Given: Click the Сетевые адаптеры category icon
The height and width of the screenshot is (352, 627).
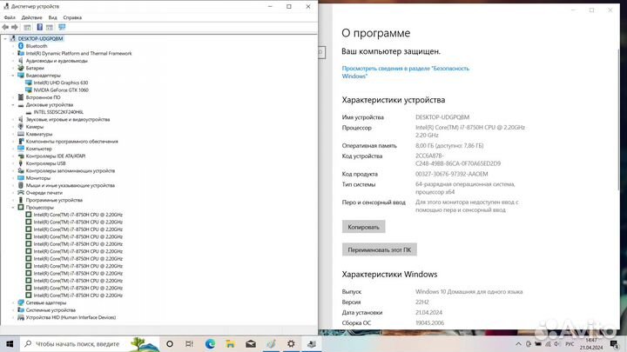Looking at the screenshot, I should [x=21, y=302].
